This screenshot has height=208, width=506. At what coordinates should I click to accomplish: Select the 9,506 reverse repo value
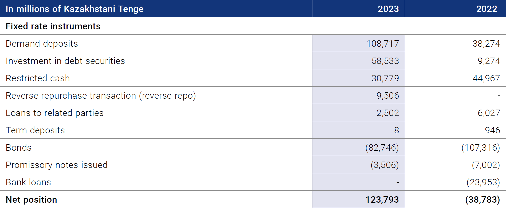(x=388, y=95)
